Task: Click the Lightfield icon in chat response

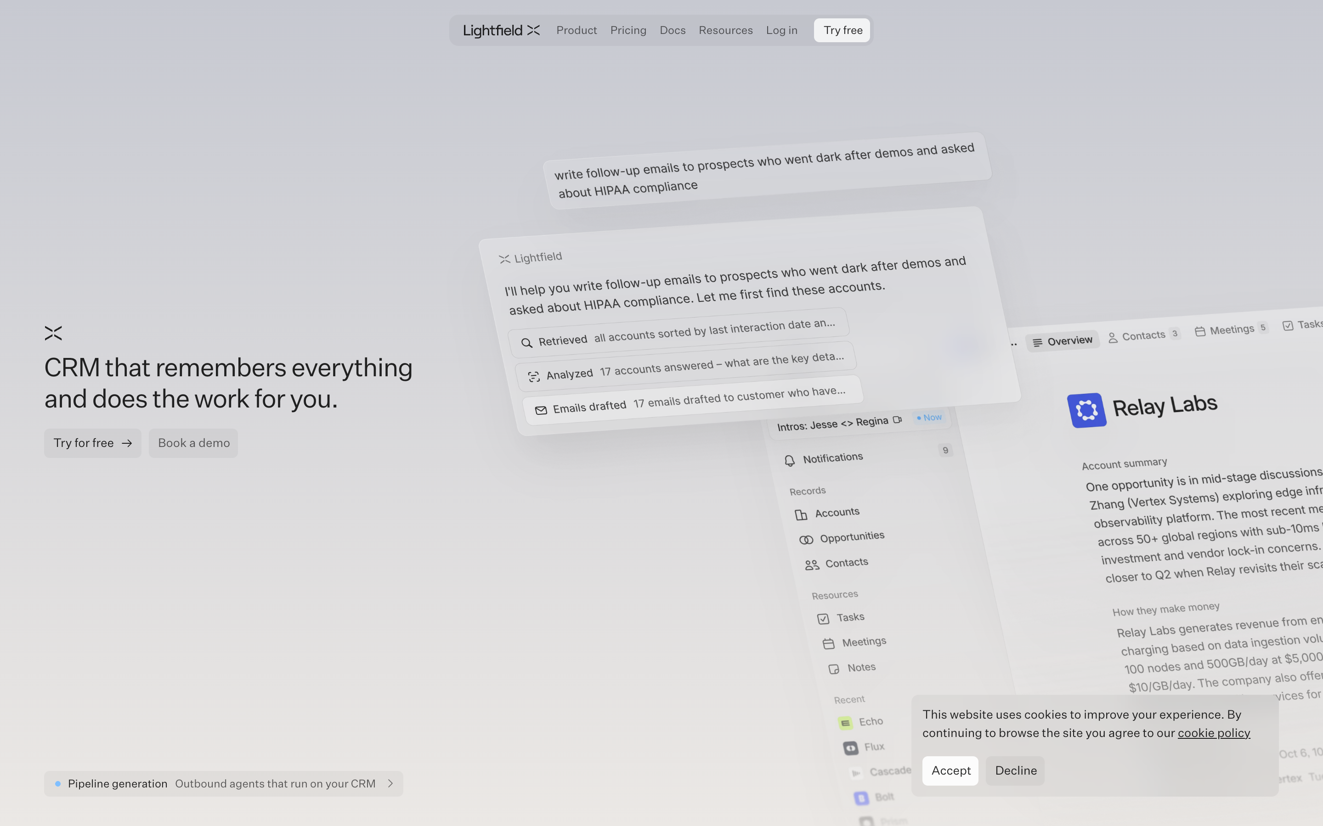Action: coord(504,259)
